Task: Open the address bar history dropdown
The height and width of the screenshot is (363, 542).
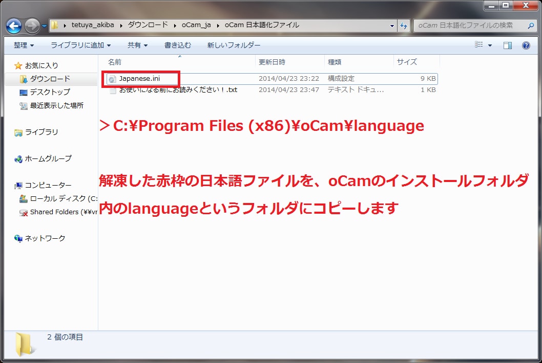Action: (x=391, y=26)
